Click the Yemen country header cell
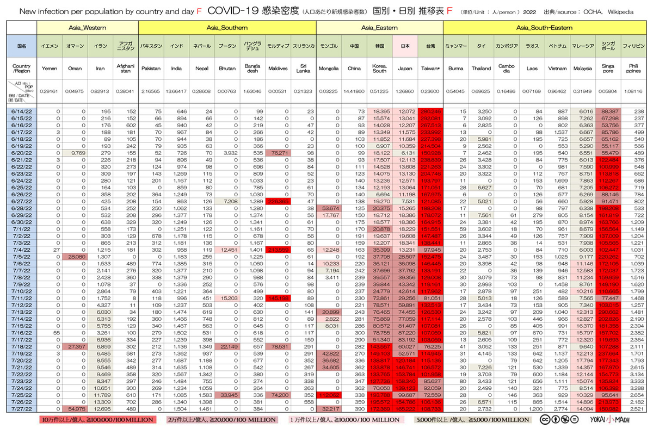 50,69
